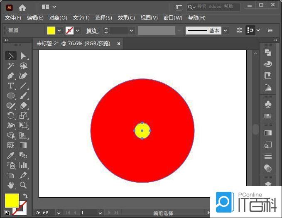Activate the Hand tool
The image size is (282, 218).
(x=11, y=185)
